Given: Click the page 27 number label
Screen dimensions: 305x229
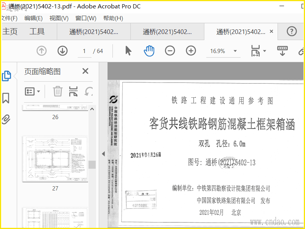Looking at the screenshot, I should [55, 188].
